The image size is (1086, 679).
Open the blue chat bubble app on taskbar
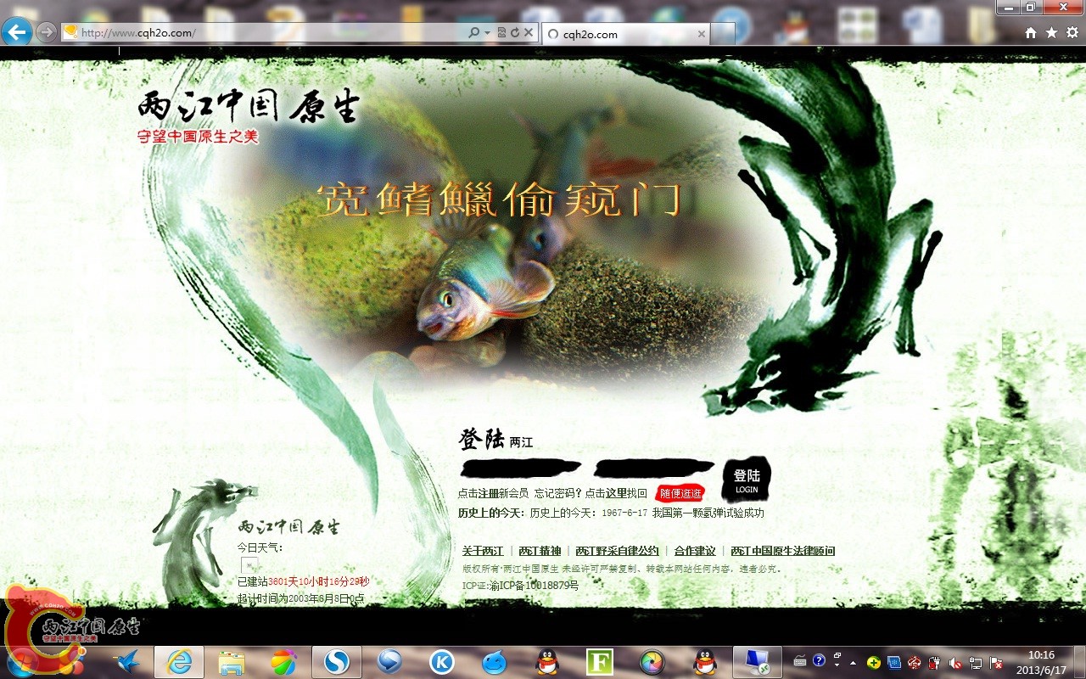click(389, 661)
